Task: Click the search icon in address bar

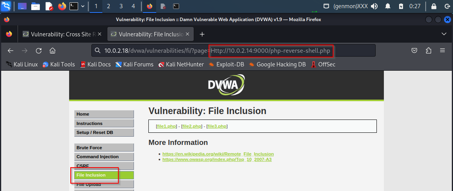Action: click(x=98, y=51)
